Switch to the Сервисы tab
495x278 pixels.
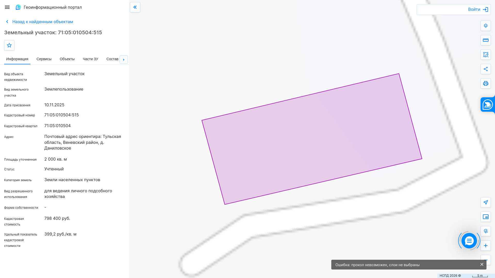(x=44, y=59)
